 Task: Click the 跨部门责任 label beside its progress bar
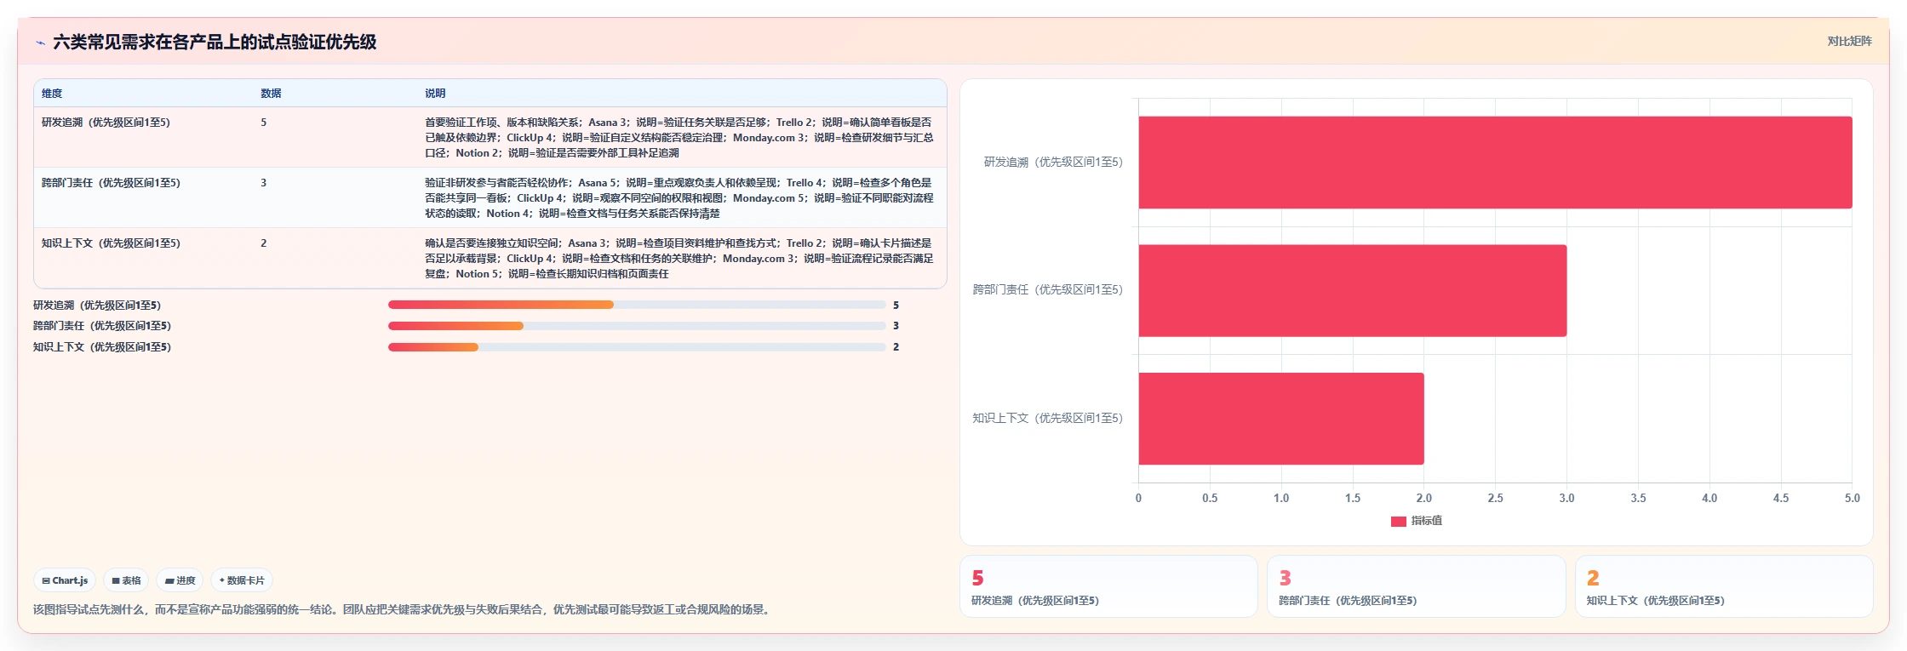(x=102, y=326)
